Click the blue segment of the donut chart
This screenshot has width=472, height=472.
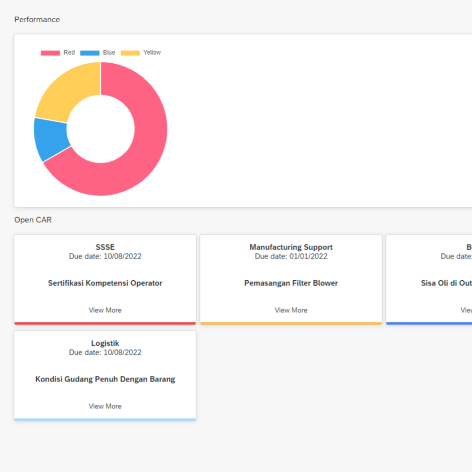pos(51,138)
